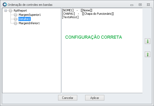The image size is (154, 106).
Task: Click the gear icon beside MargemInferior1
Action: tap(16, 23)
